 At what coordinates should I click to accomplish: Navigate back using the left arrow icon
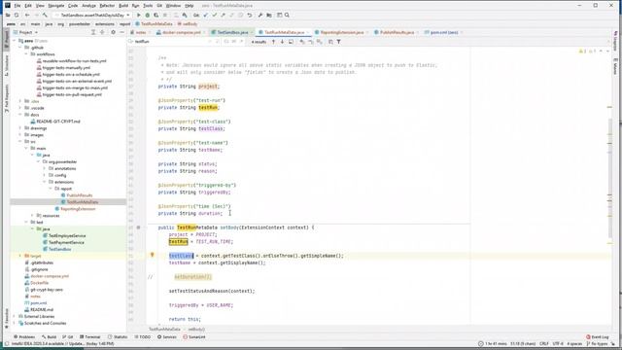(x=27, y=16)
